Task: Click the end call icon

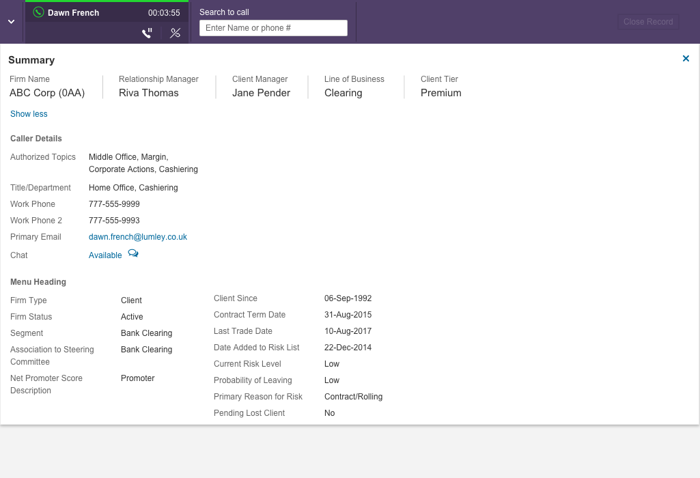Action: (175, 33)
